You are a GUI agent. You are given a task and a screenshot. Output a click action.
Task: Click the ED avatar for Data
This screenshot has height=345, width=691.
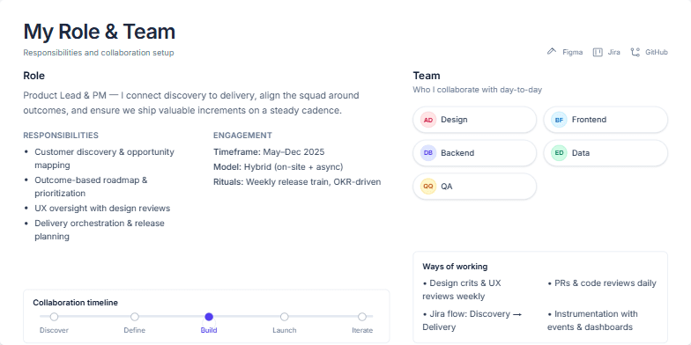click(x=559, y=153)
